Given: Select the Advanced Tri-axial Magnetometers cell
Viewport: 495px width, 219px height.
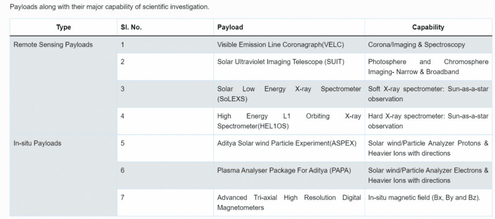Looking at the screenshot, I should point(289,202).
